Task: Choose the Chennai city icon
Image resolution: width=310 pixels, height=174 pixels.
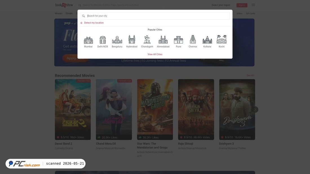Action: pos(193,39)
